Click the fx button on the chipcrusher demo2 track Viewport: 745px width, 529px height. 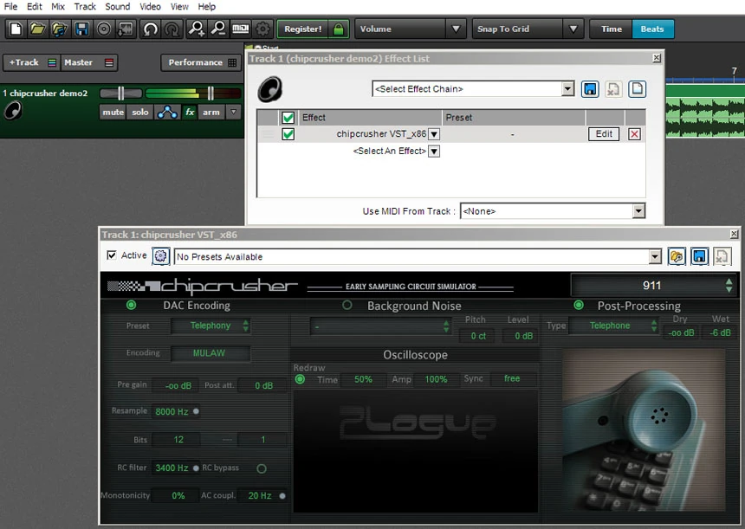(x=190, y=112)
